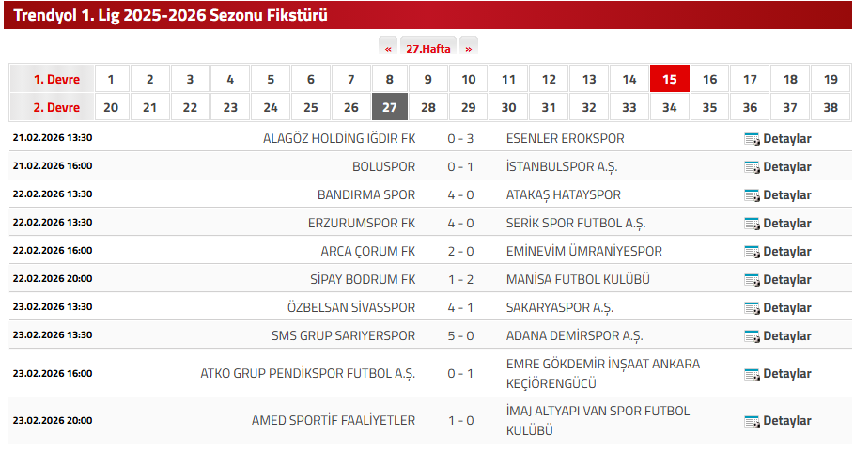This screenshot has height=451, width=854.
Task: Click details icon for Boluspor match
Action: point(752,167)
